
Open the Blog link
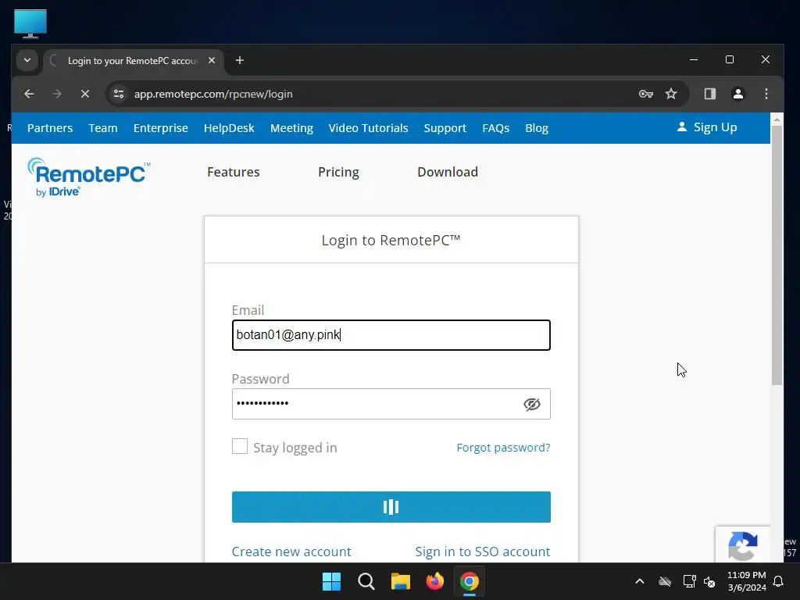coord(537,128)
